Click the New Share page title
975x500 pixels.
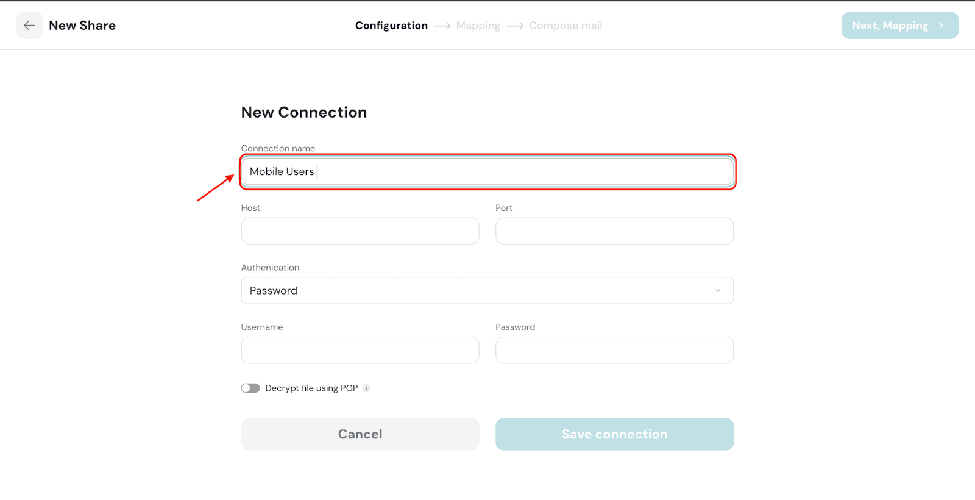(82, 26)
